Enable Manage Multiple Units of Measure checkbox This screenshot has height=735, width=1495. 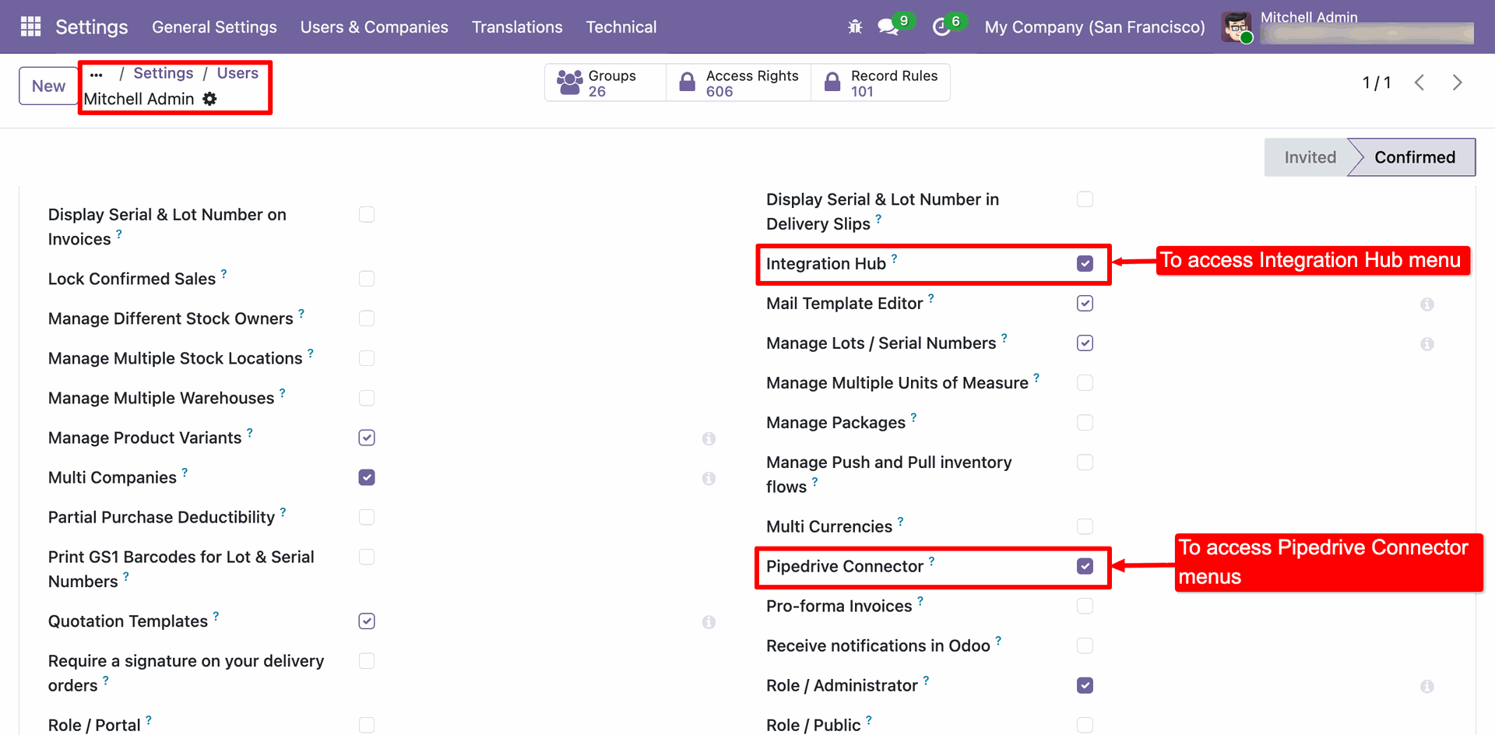click(1085, 382)
